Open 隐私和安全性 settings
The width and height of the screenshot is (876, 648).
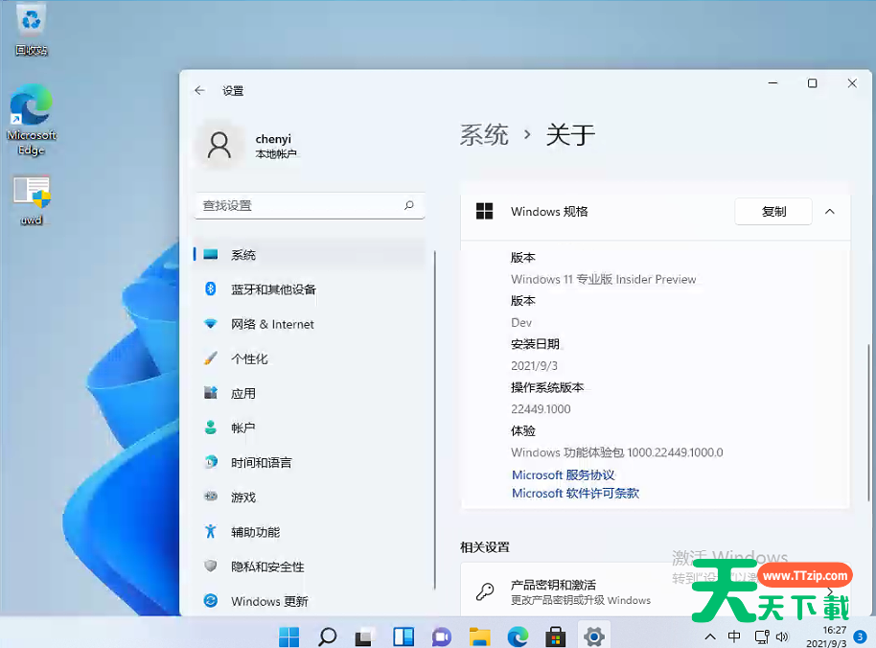[268, 567]
